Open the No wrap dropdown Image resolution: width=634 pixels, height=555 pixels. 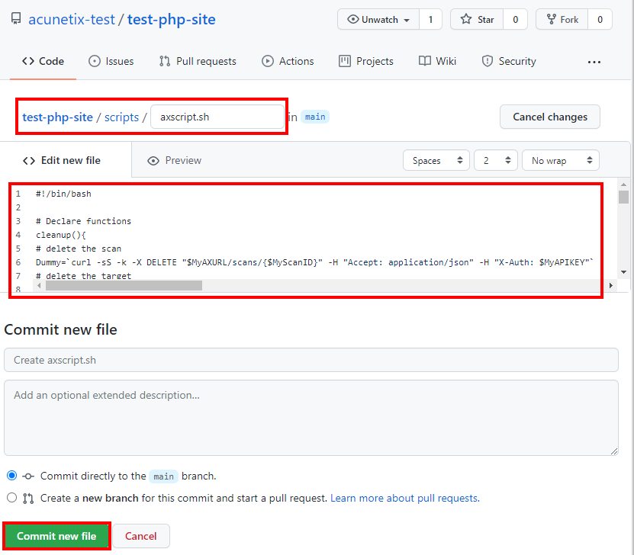point(561,160)
